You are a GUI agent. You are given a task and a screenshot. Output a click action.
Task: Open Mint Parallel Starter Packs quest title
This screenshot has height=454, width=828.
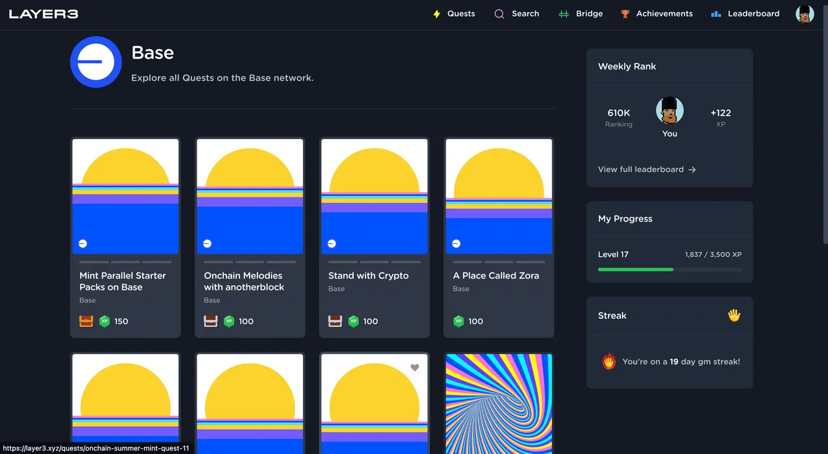point(123,281)
